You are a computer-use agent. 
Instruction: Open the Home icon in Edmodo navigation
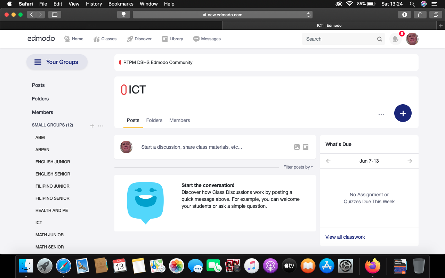(67, 39)
